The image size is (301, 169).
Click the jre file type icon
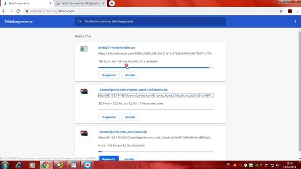84,49
